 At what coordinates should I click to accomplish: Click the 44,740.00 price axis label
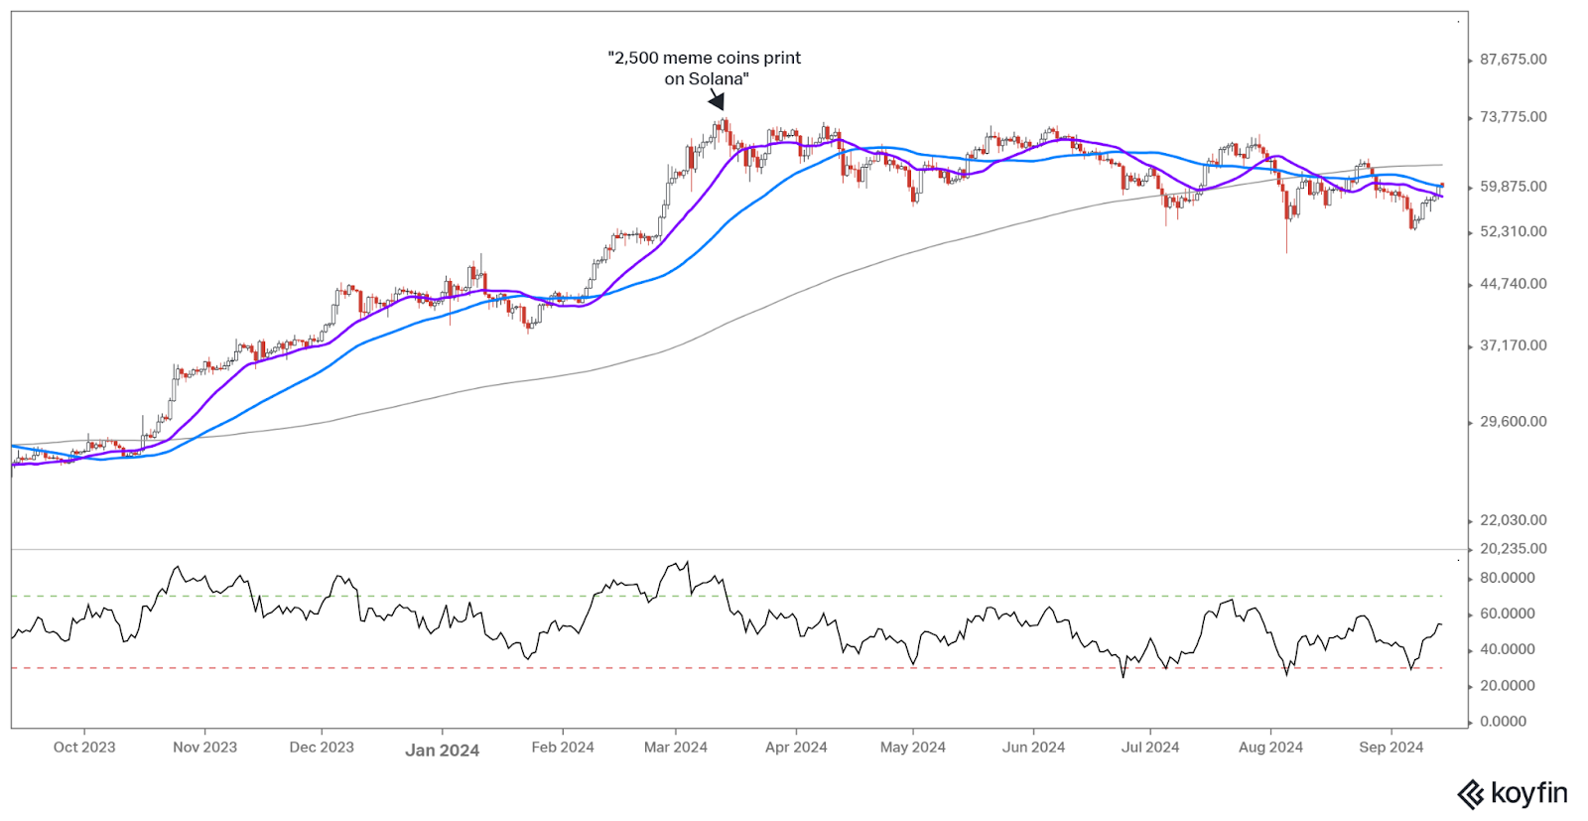pos(1513,284)
